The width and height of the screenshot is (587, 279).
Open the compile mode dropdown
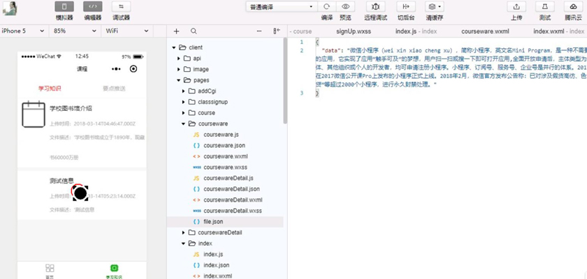pos(282,7)
